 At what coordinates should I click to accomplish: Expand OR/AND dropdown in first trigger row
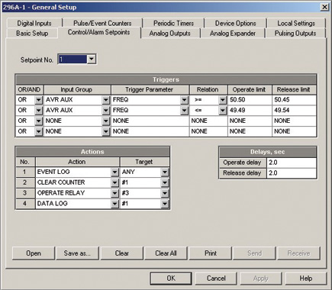[38, 100]
